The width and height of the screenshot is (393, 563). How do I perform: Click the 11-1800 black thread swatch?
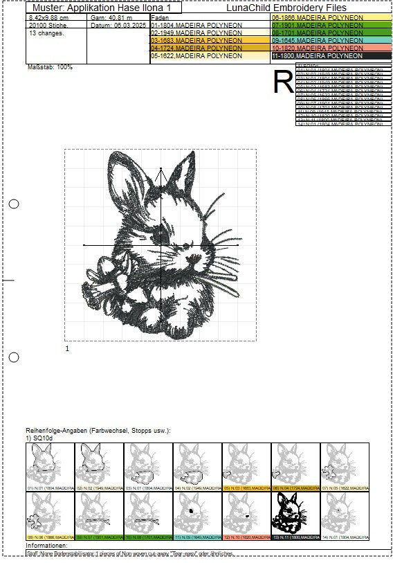[331, 55]
